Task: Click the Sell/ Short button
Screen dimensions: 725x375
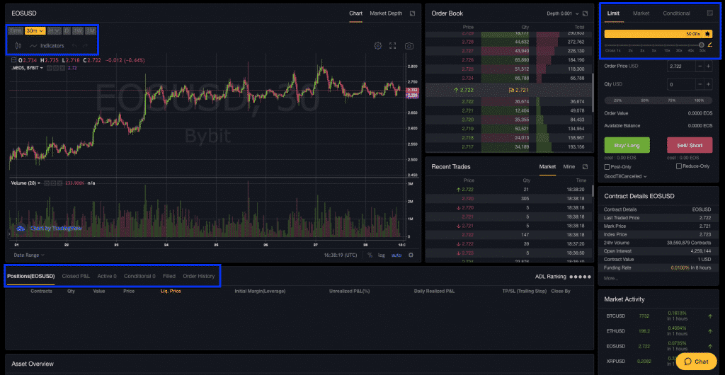Action: pos(690,145)
